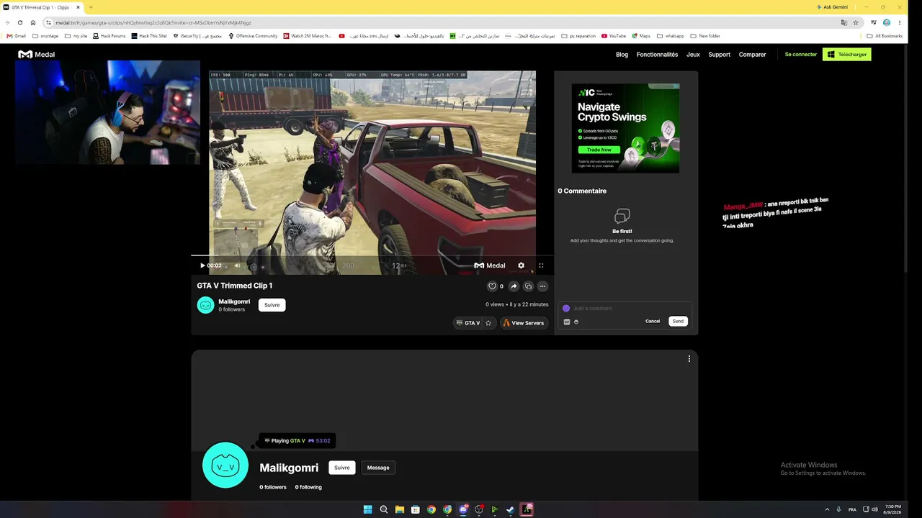Open the profile card's three-dot menu
922x518 pixels.
(x=689, y=359)
